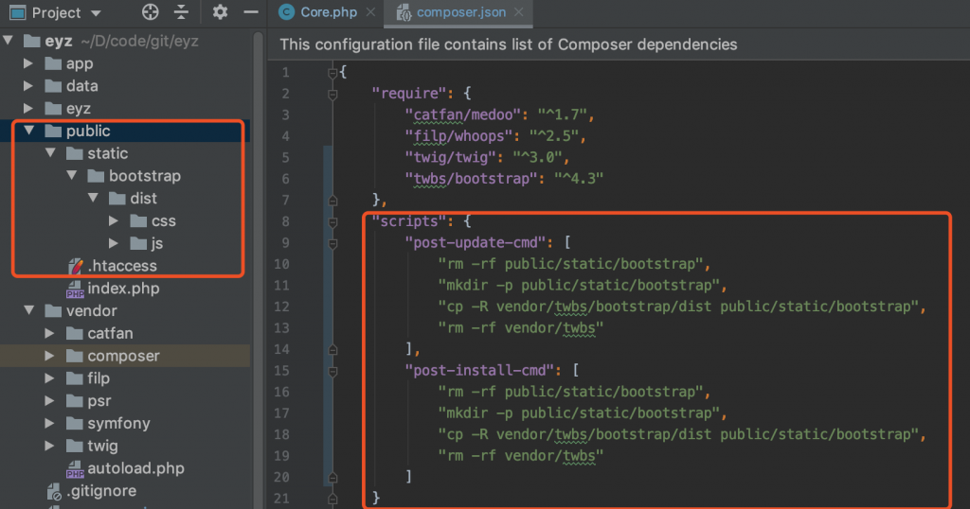Fold "post-install-cmd" array on line 15

click(x=332, y=371)
